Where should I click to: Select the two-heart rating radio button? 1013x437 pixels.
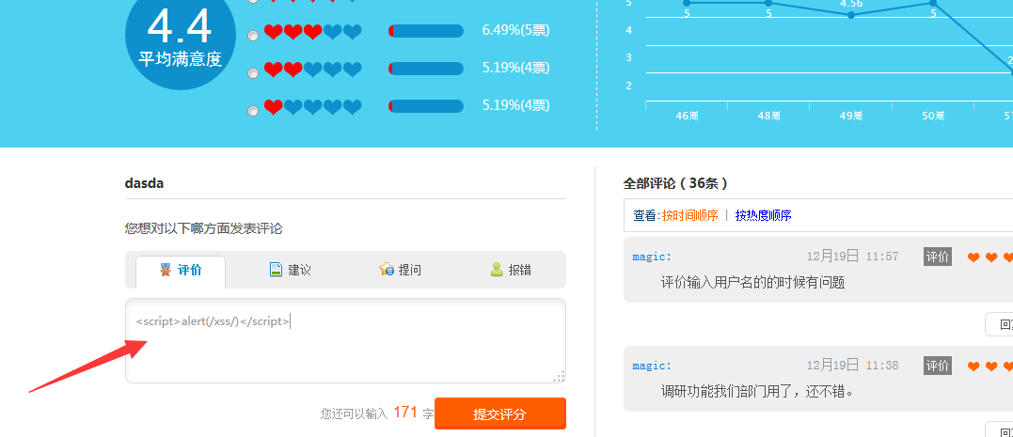(253, 73)
